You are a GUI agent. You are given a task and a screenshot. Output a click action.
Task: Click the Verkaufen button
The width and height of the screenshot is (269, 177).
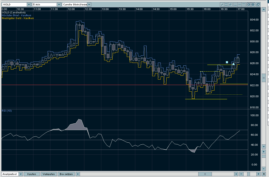(x=48, y=174)
